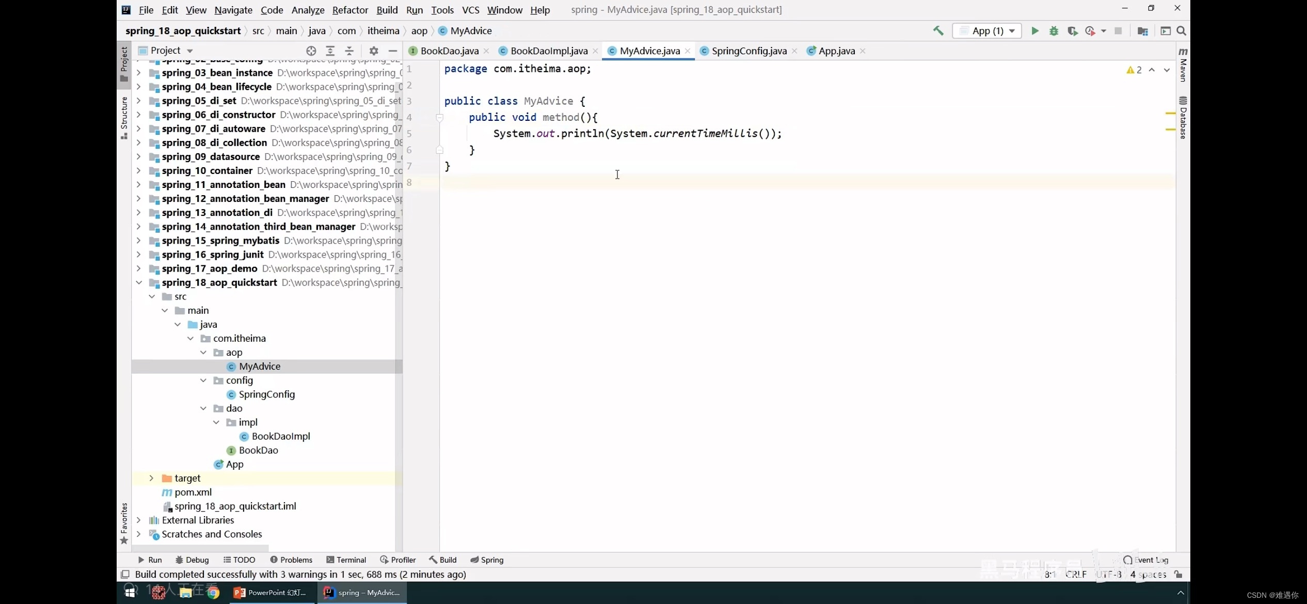1307x604 pixels.
Task: Click the Stop square icon
Action: pos(1118,31)
